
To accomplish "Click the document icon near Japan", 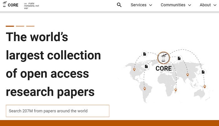I will (203, 72).
